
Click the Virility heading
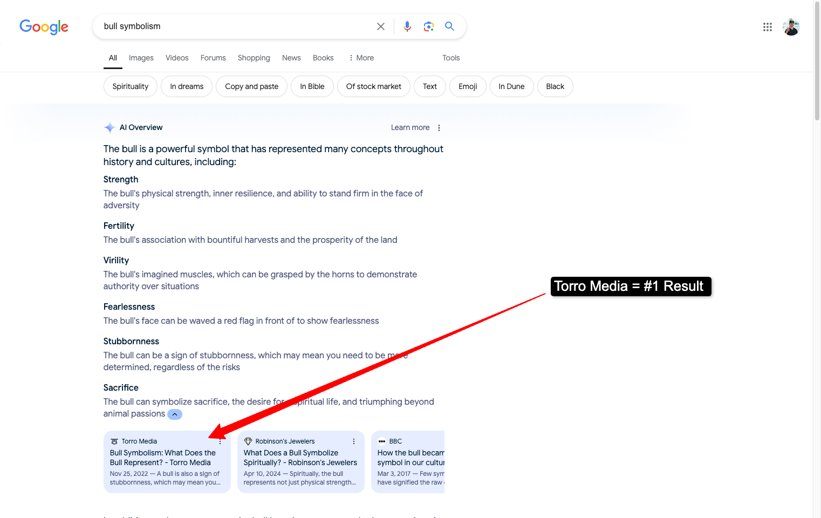(116, 261)
